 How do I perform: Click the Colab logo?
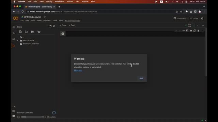point(16,18)
